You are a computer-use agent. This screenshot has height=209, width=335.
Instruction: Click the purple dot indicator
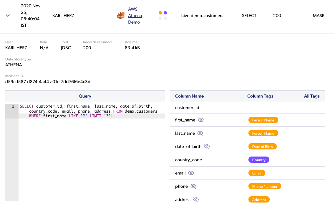point(165,13)
